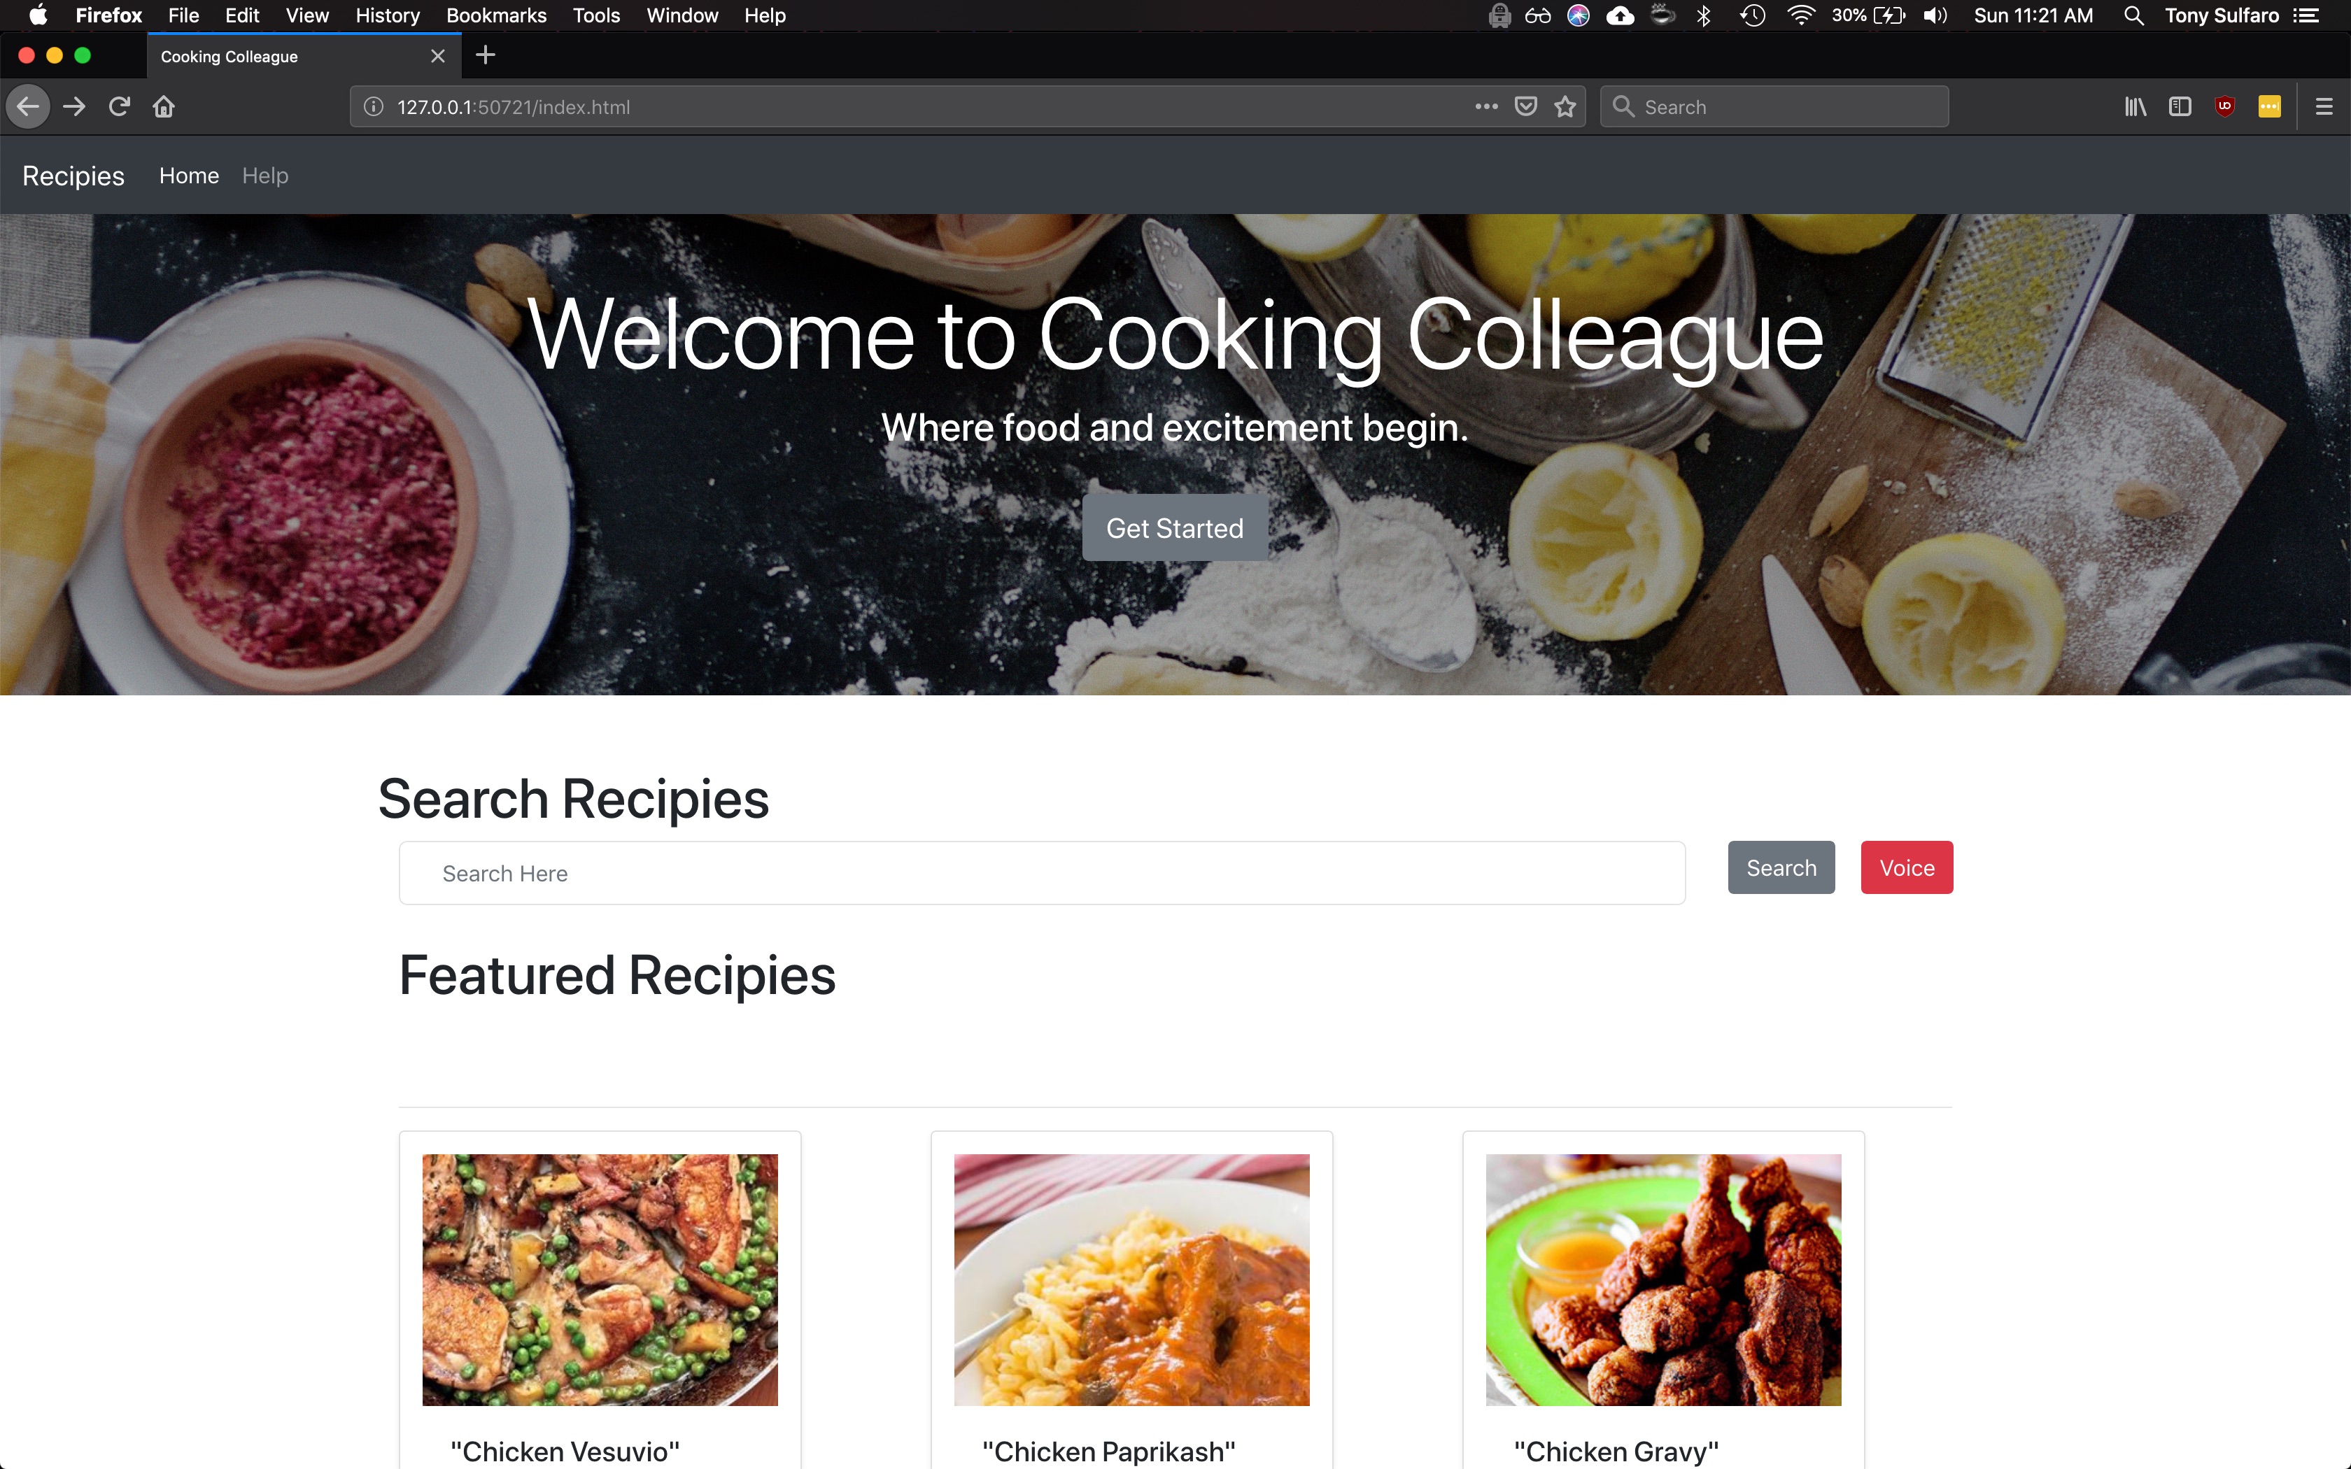Open a new browser tab
The image size is (2351, 1469).
tap(486, 55)
